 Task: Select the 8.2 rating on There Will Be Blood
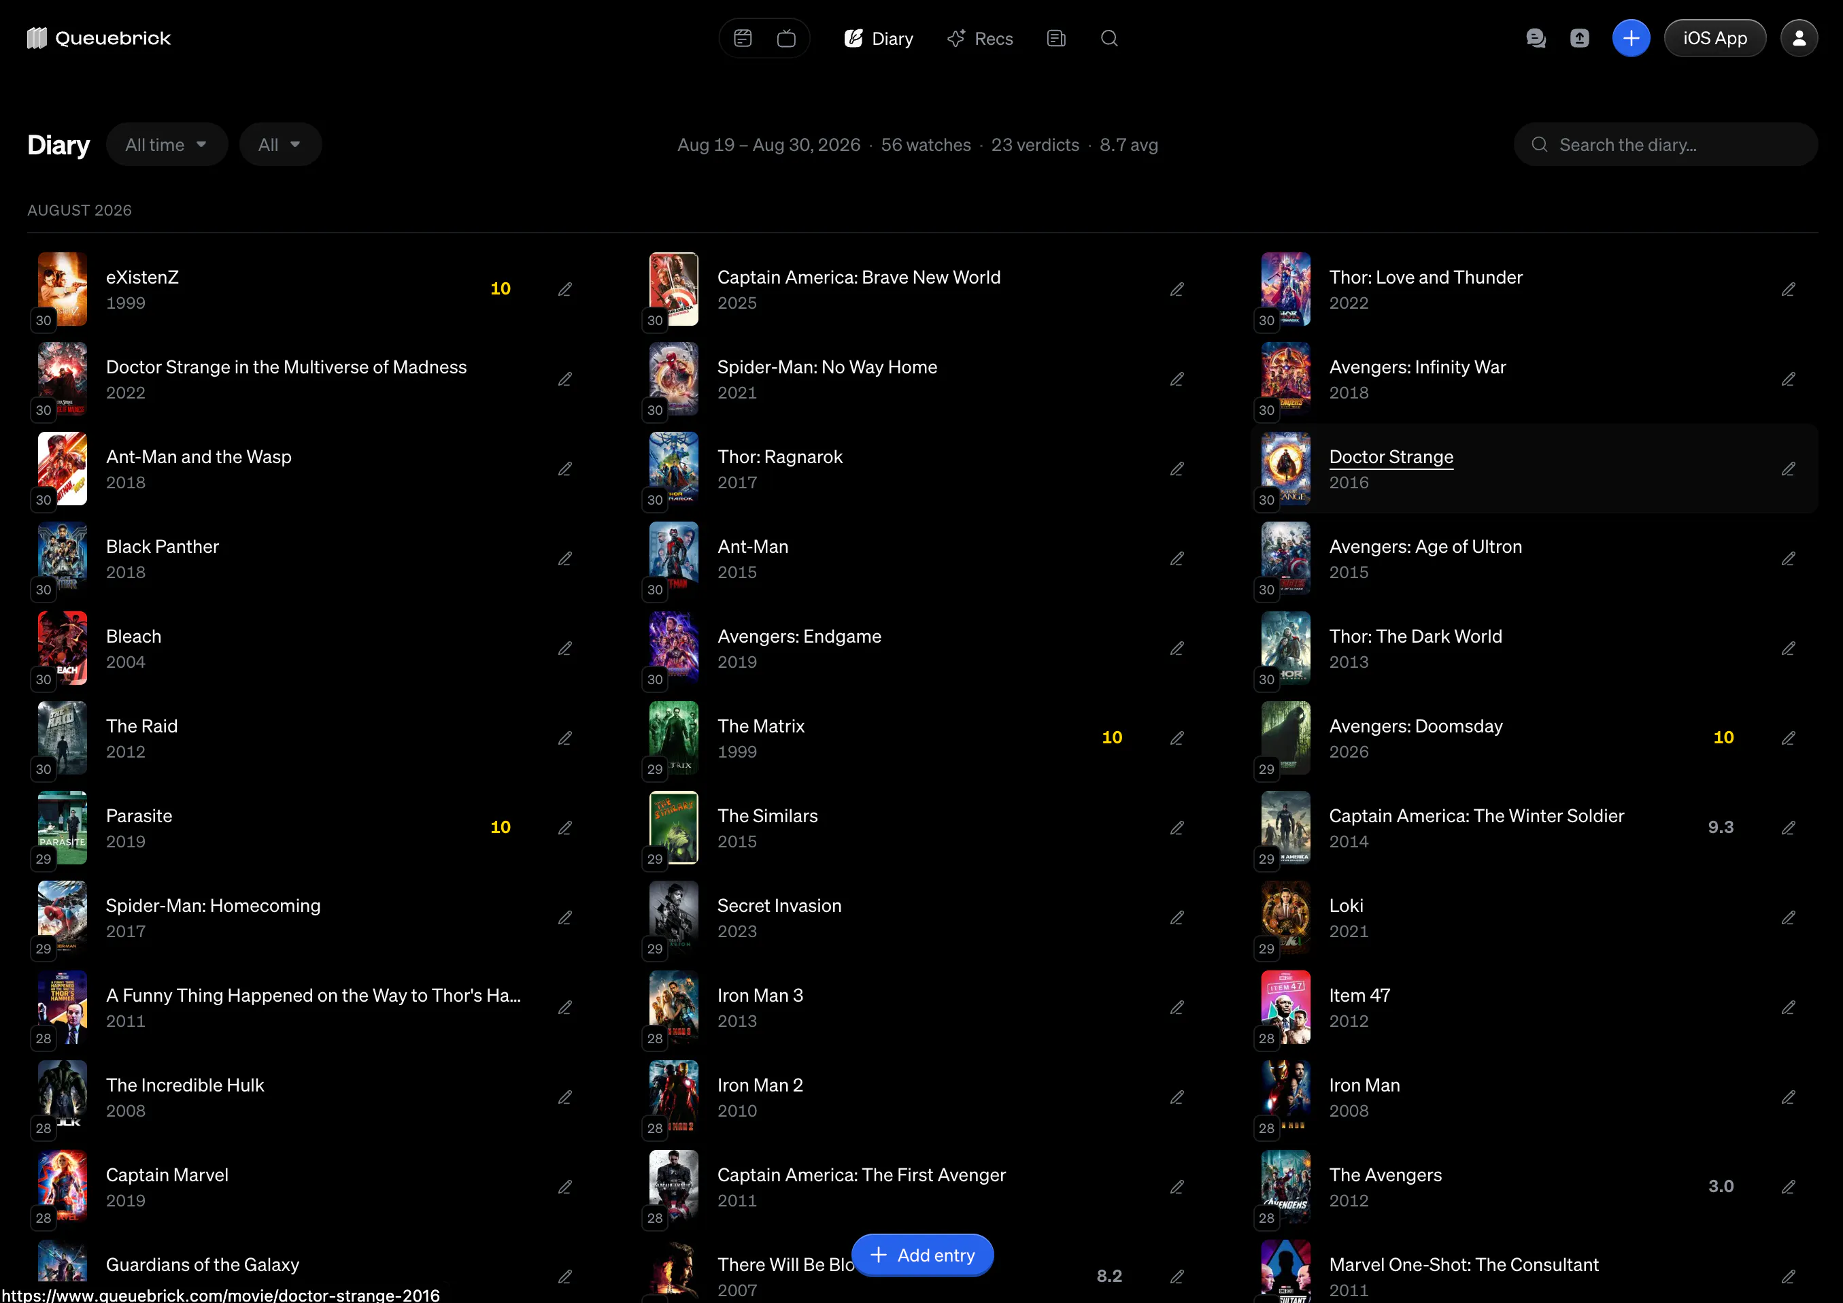[1109, 1276]
